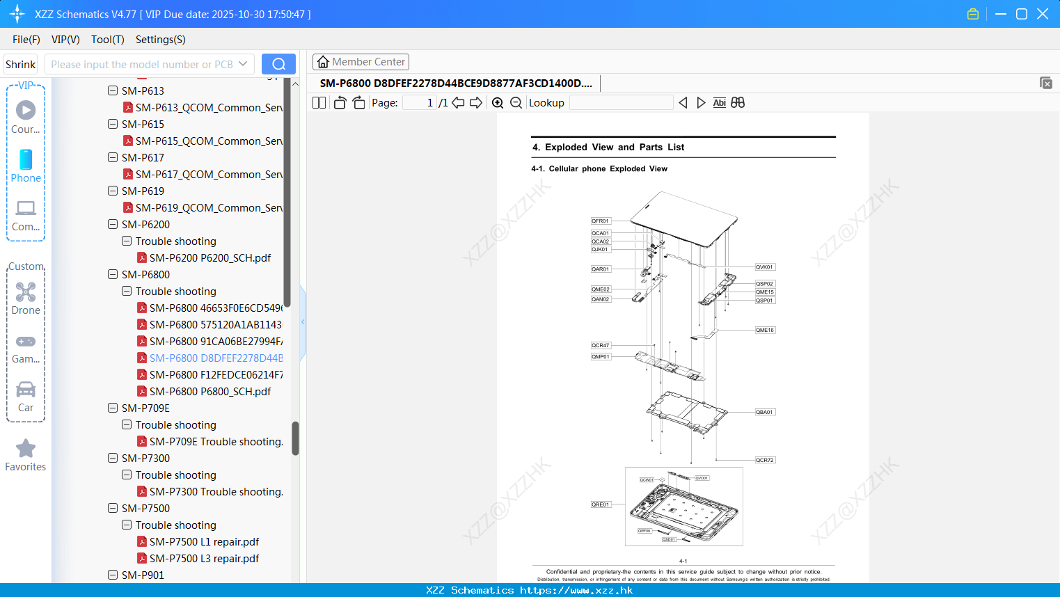Click the www.xzz.hk status bar link
This screenshot has height=597, width=1060.
(576, 590)
